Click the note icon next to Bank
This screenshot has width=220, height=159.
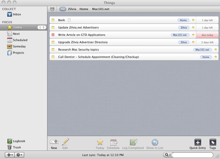coord(69,20)
